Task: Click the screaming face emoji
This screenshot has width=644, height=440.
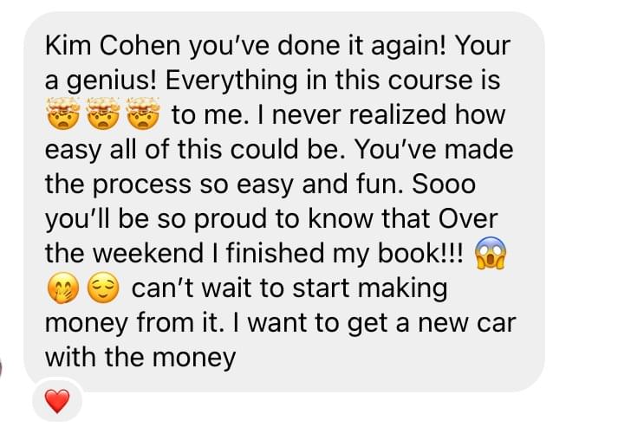Action: click(491, 253)
